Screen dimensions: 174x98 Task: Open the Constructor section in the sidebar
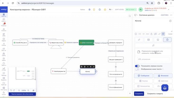coord(4,15)
